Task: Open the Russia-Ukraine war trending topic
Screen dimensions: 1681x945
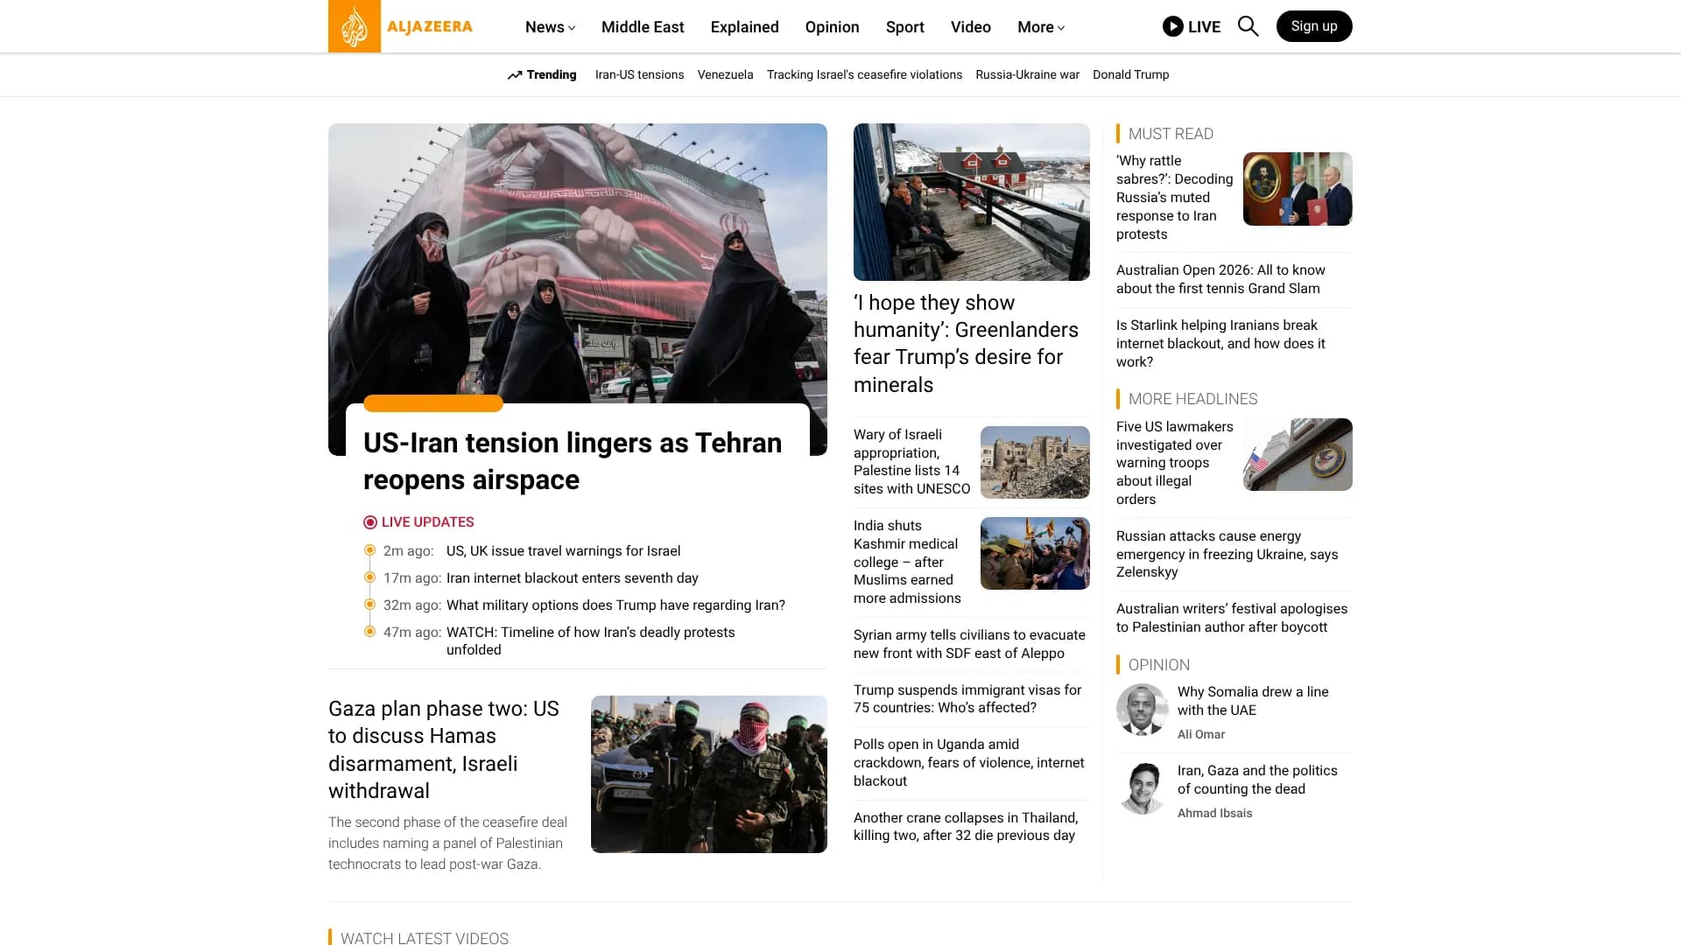Action: tap(1027, 75)
